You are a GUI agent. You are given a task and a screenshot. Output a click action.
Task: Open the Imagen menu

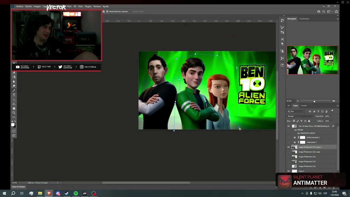tap(37, 6)
